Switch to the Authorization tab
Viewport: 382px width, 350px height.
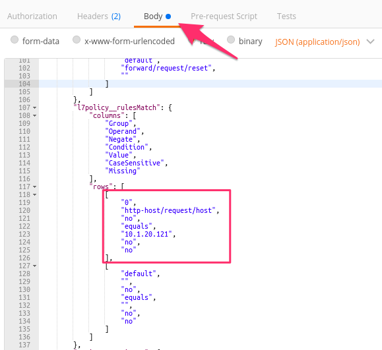point(32,16)
